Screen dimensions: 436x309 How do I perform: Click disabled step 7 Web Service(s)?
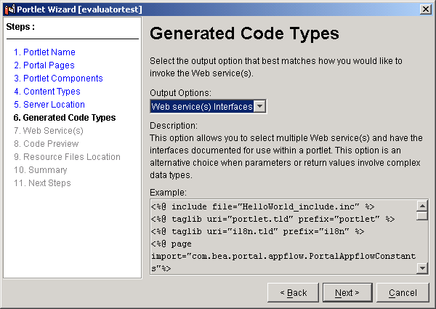pyautogui.click(x=49, y=130)
